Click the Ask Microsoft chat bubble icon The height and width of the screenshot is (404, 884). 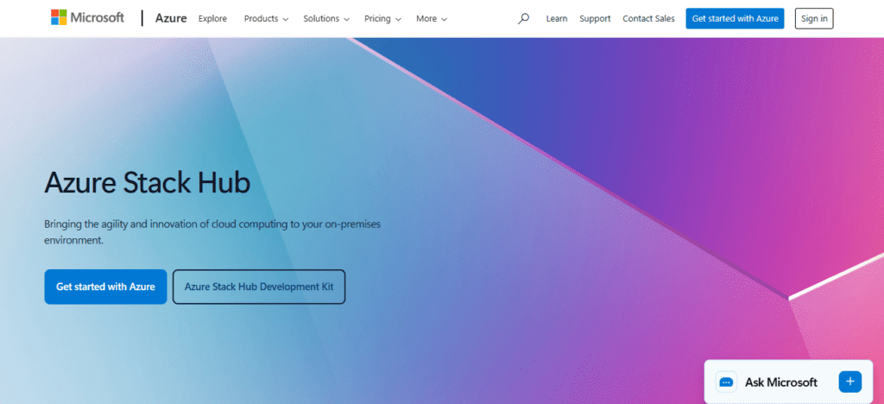click(x=726, y=382)
